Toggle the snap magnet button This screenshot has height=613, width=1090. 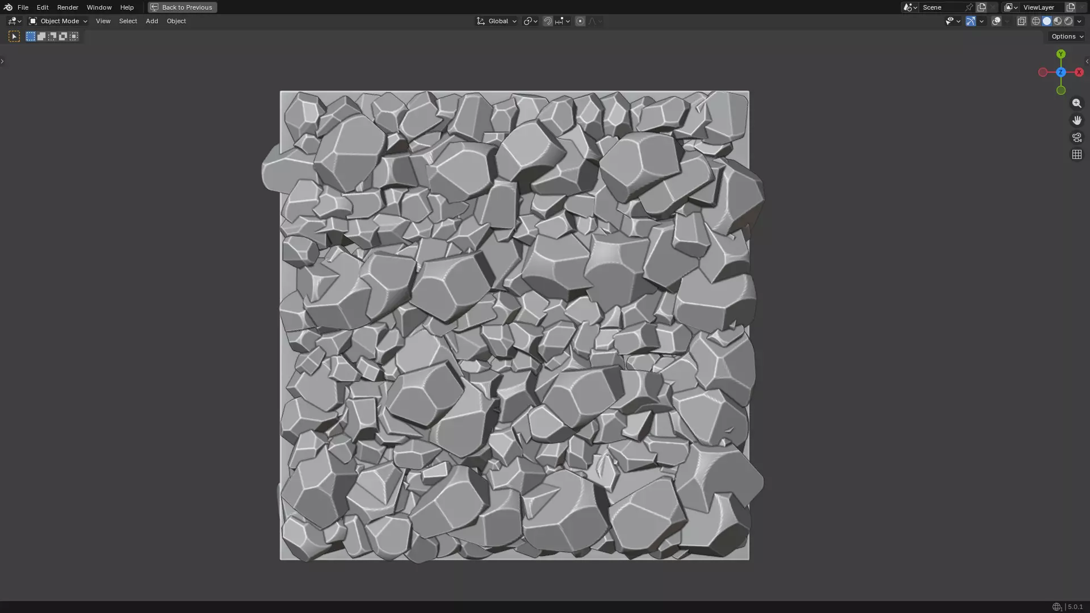[547, 21]
